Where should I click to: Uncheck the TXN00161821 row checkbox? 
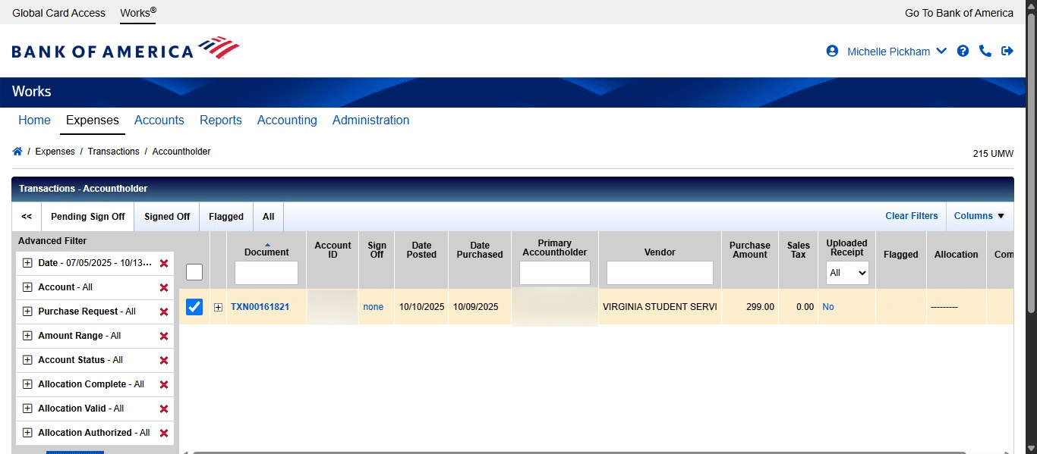pyautogui.click(x=194, y=306)
